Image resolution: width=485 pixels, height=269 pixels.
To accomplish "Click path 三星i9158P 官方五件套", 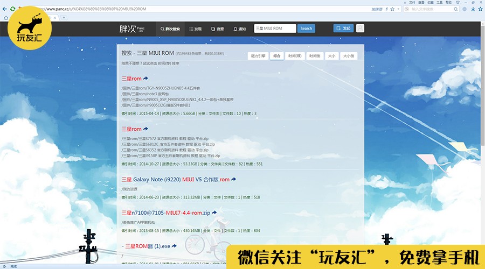I will click(171, 155).
